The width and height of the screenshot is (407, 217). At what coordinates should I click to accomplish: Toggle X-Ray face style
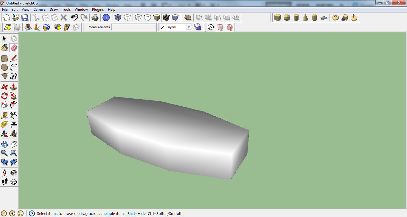tap(118, 18)
